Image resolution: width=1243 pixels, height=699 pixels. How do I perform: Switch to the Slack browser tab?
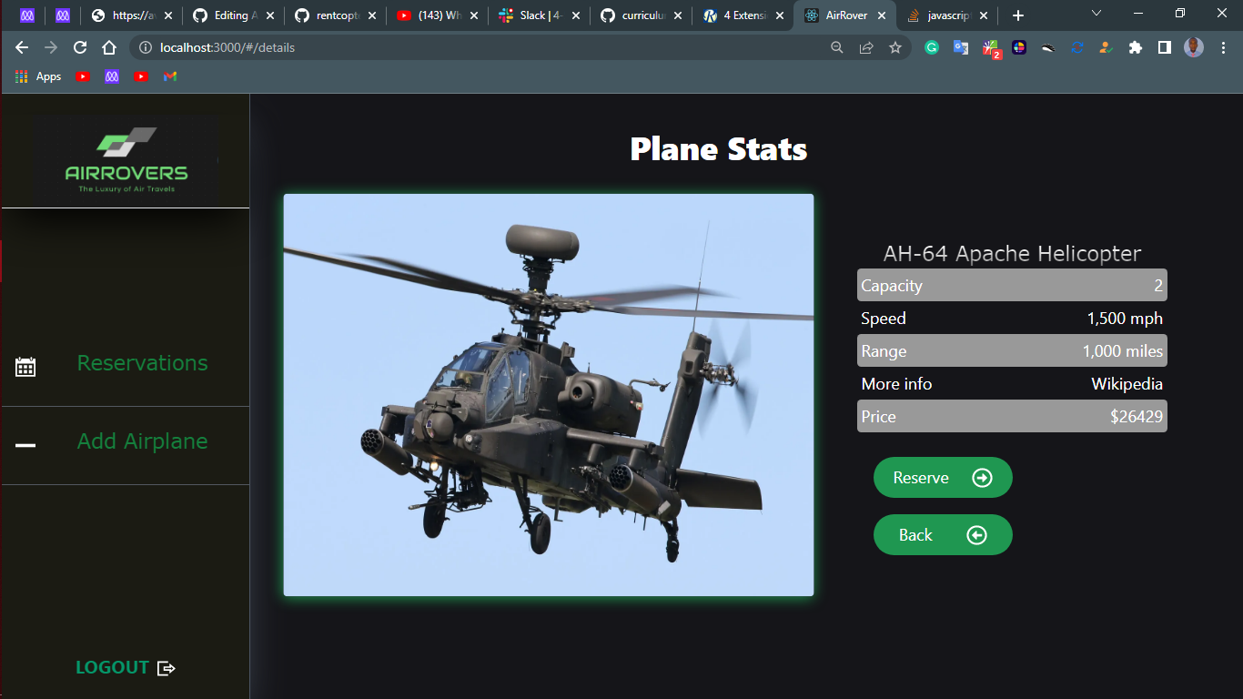532,15
